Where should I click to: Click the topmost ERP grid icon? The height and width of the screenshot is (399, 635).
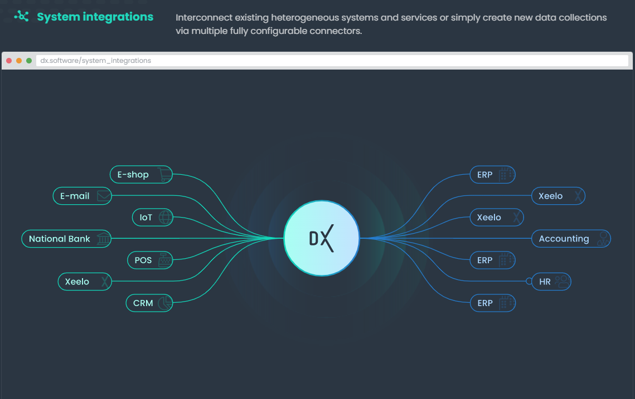[506, 174]
